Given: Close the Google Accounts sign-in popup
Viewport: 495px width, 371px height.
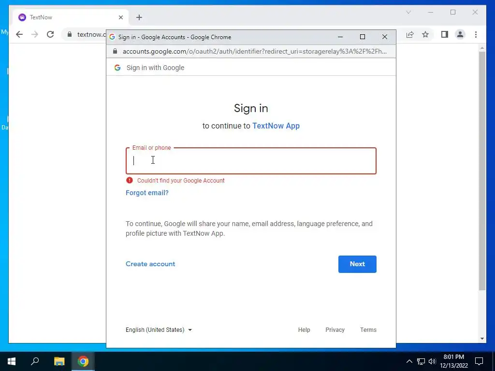Looking at the screenshot, I should pyautogui.click(x=384, y=37).
